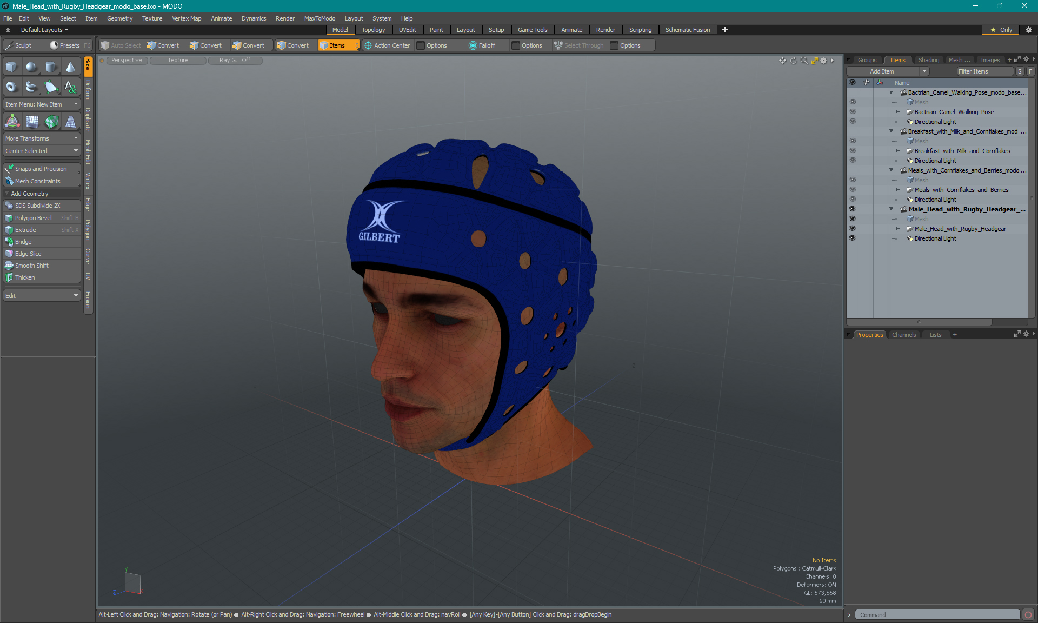
Task: Open the Add Item dropdown arrow
Action: 924,71
